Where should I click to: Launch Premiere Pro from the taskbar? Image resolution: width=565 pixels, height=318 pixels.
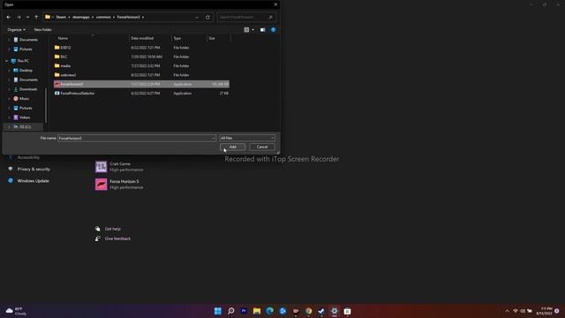[244, 311]
